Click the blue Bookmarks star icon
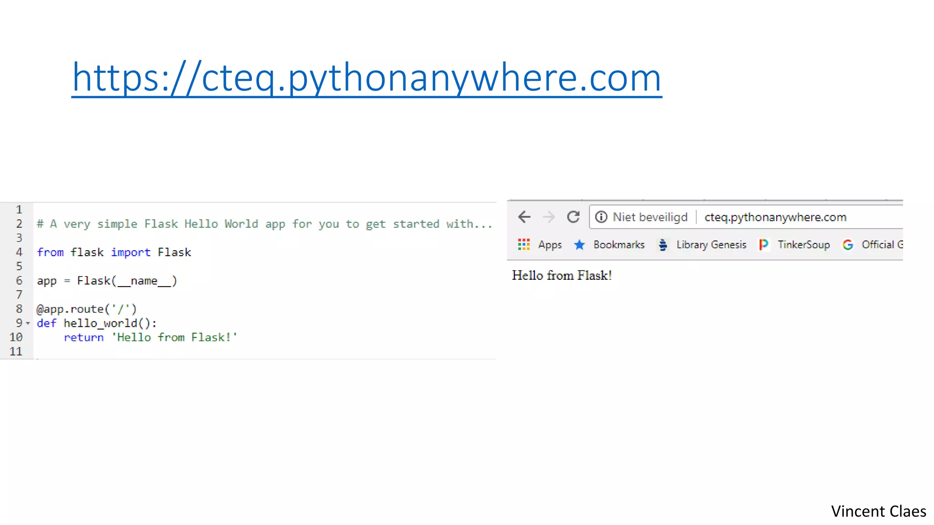The image size is (934, 525). (x=580, y=245)
